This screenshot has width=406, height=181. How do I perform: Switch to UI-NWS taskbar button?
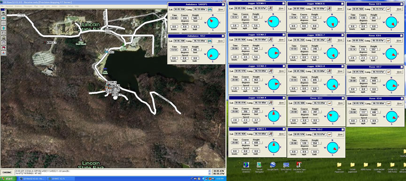click(61, 179)
